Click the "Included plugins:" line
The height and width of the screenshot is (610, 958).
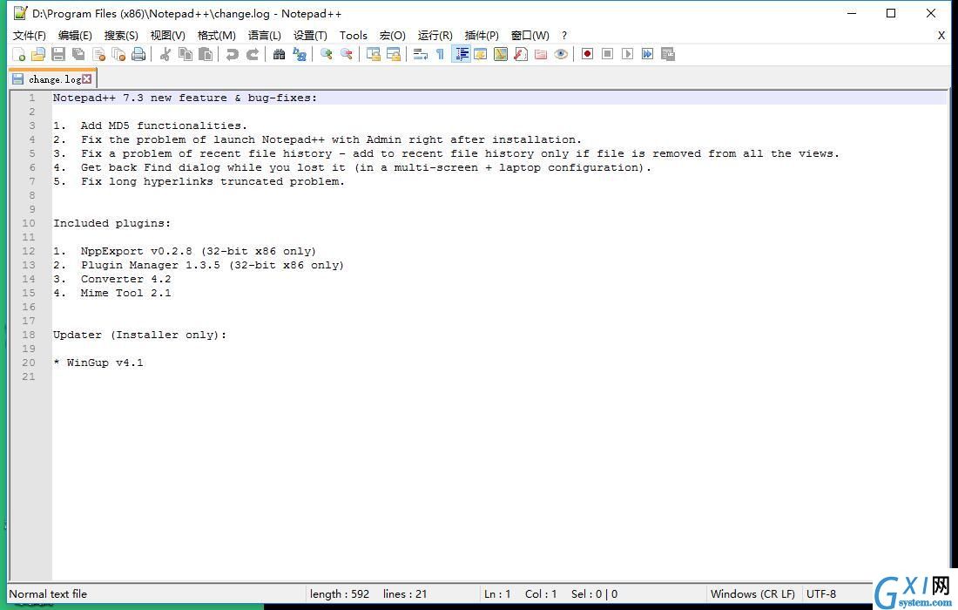click(x=111, y=224)
